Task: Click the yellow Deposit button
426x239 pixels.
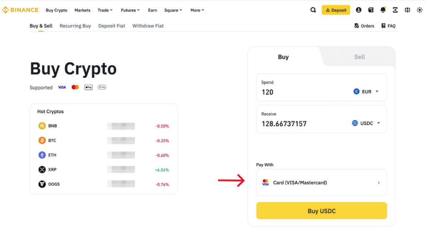Action: click(x=336, y=10)
